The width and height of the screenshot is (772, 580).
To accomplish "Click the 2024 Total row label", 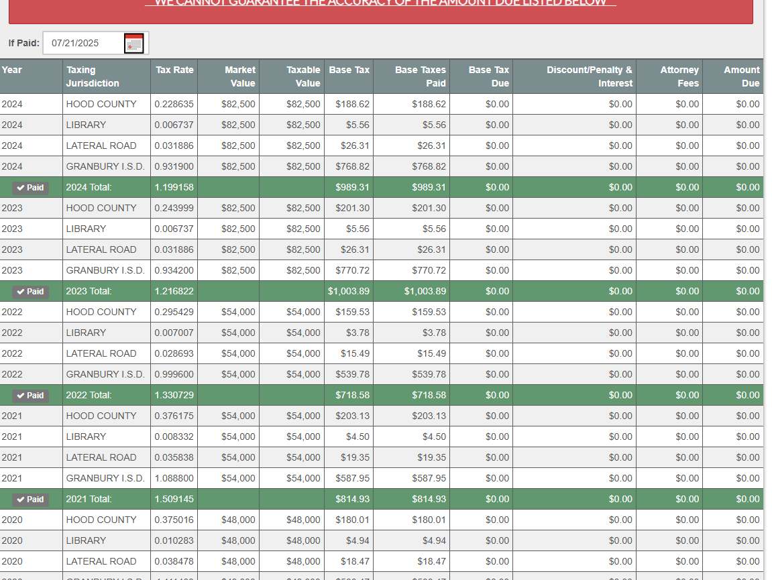I will (x=89, y=188).
